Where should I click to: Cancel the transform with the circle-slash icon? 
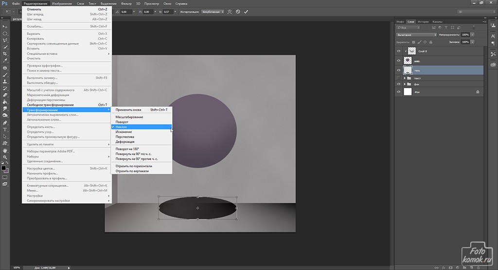(x=238, y=11)
